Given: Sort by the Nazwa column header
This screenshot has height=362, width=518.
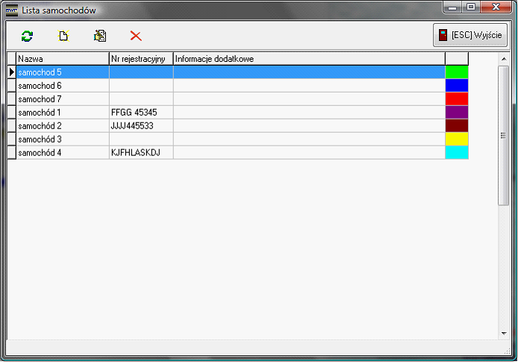Looking at the screenshot, I should [63, 58].
